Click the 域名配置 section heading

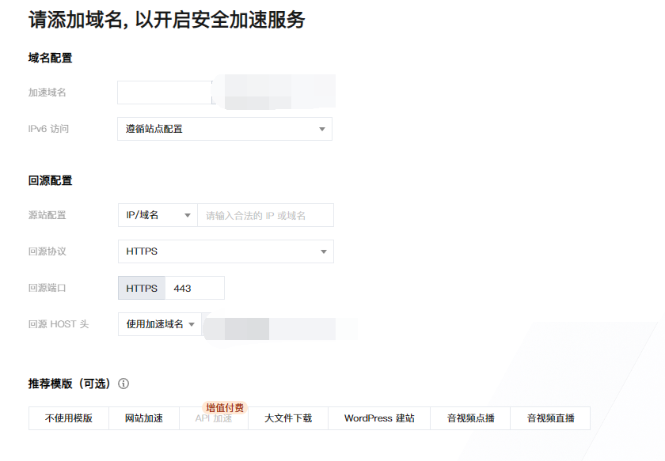tap(50, 58)
